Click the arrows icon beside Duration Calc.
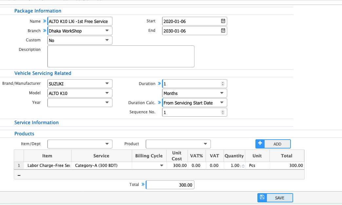This screenshot has width=342, height=205. (x=159, y=102)
